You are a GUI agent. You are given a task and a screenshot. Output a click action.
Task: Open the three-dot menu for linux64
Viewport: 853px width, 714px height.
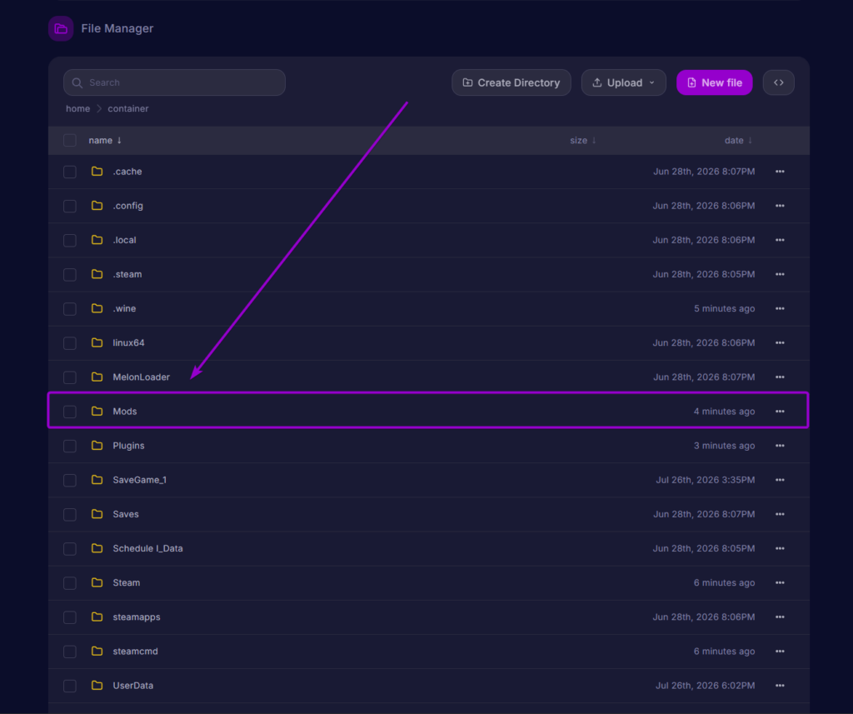[780, 343]
